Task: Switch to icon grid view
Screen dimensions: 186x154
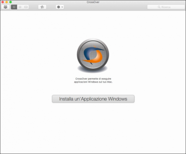Action: click(x=14, y=7)
